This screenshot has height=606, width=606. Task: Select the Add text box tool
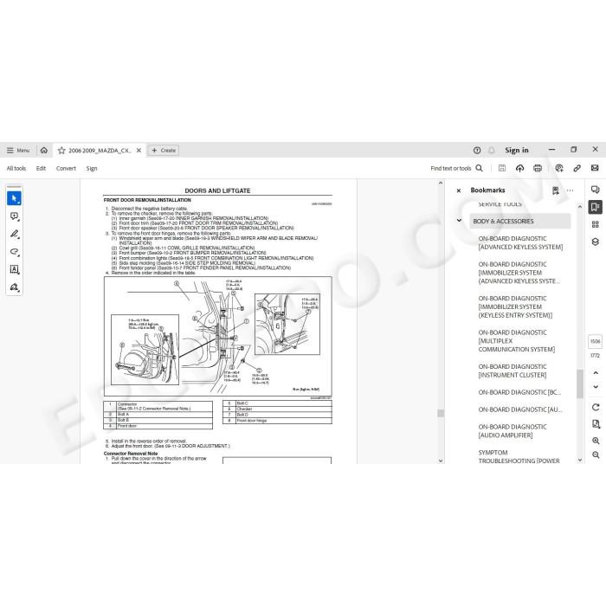coord(15,269)
